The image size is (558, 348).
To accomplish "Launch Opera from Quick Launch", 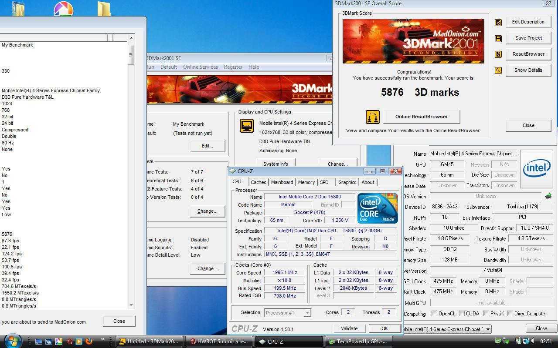I will (x=69, y=341).
